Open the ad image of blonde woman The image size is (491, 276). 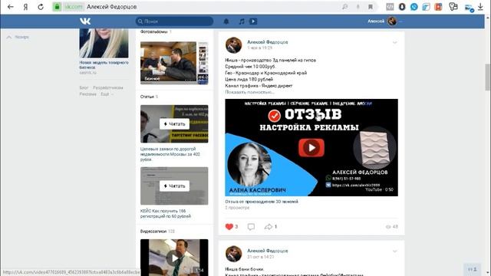(x=104, y=43)
